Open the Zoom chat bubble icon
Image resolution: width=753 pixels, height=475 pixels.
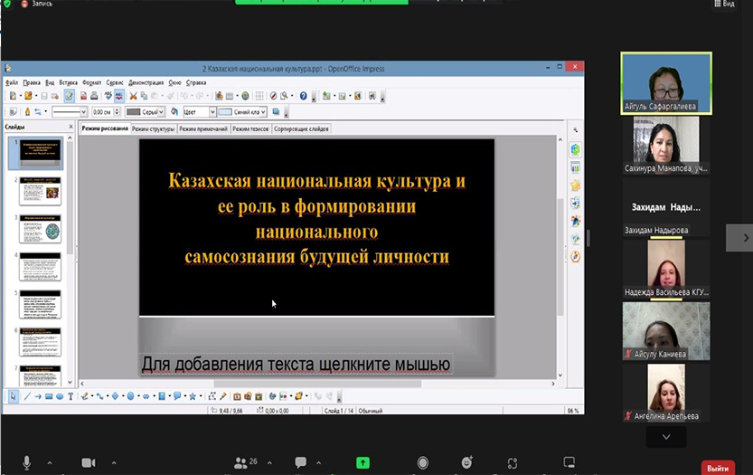tap(302, 462)
